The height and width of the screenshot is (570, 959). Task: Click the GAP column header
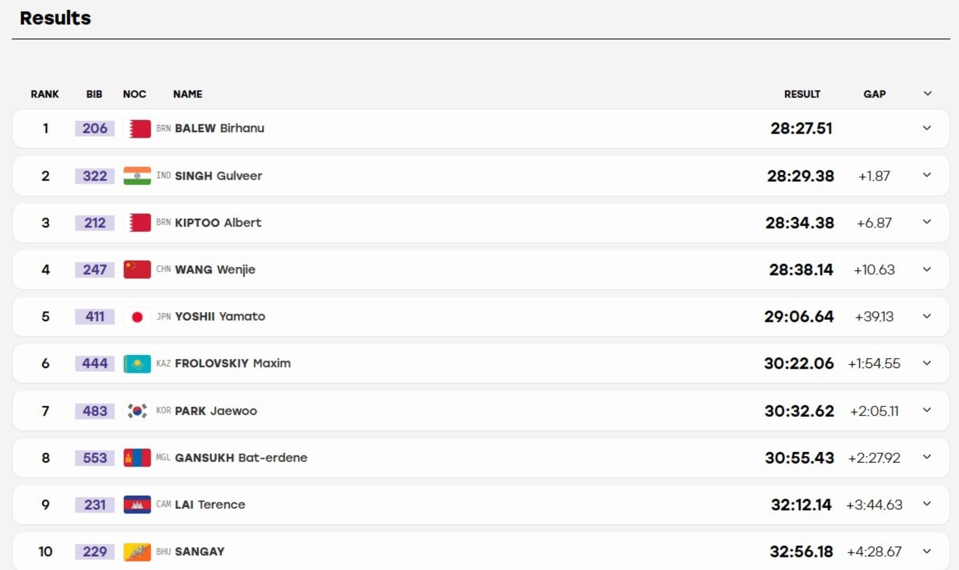click(x=875, y=94)
